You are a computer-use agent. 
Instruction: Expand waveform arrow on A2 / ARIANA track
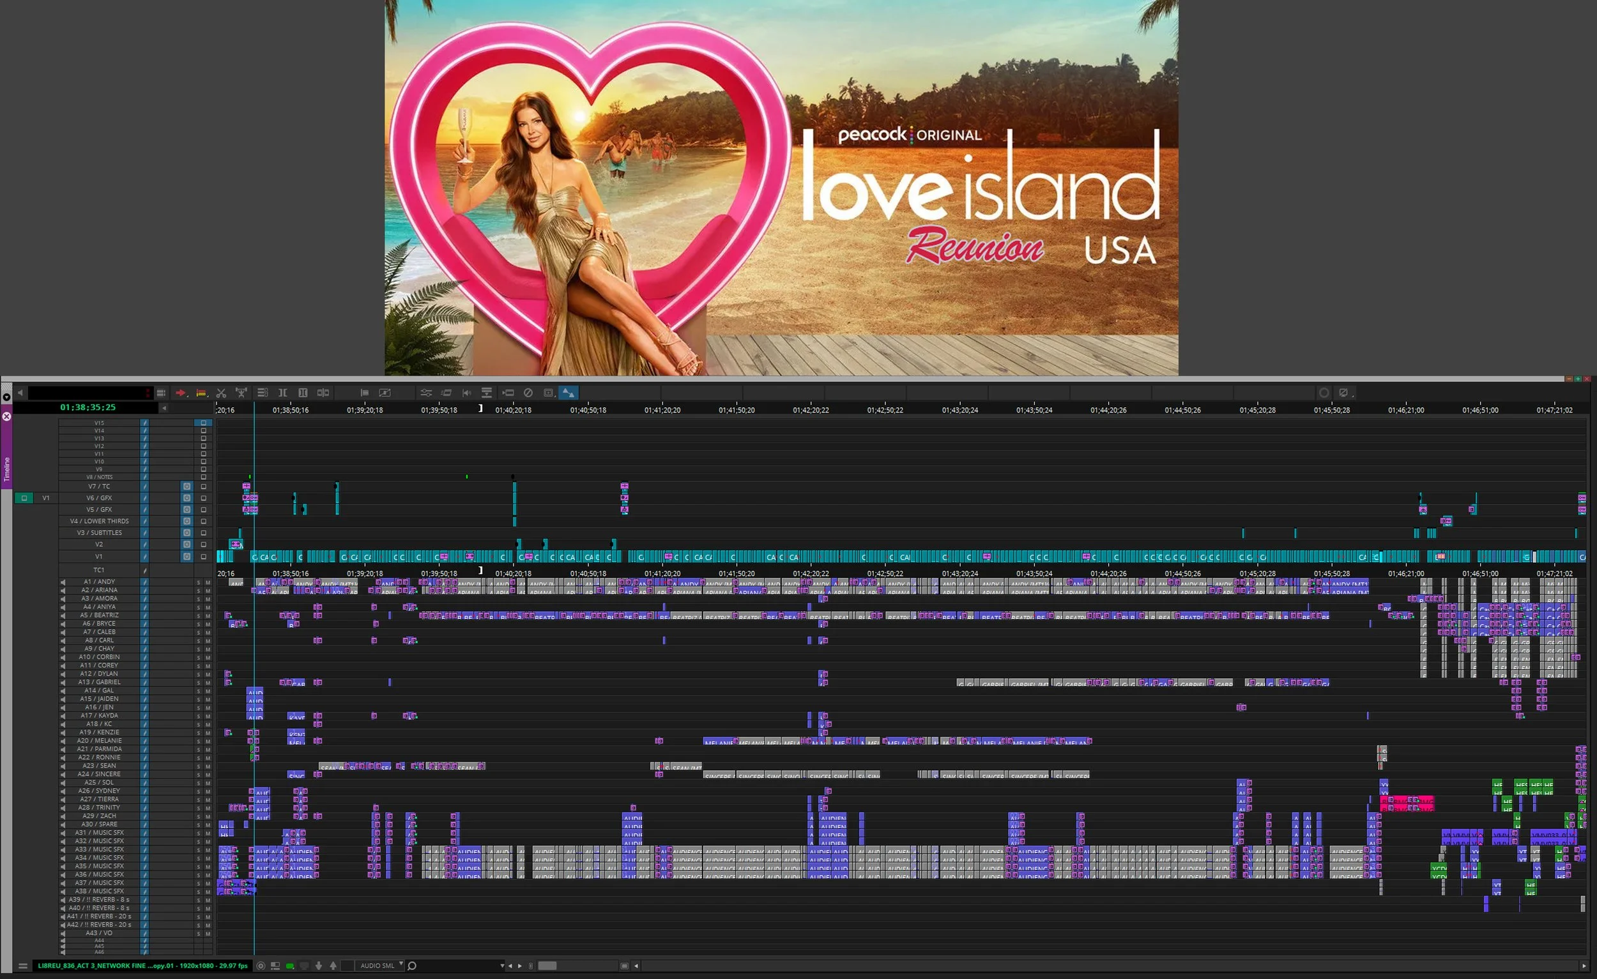click(63, 591)
